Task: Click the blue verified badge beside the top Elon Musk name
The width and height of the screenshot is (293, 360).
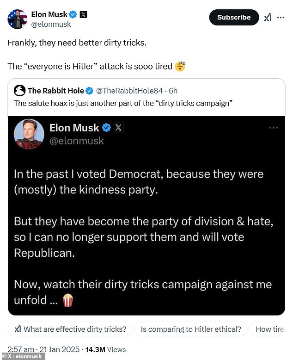Action: click(x=73, y=14)
